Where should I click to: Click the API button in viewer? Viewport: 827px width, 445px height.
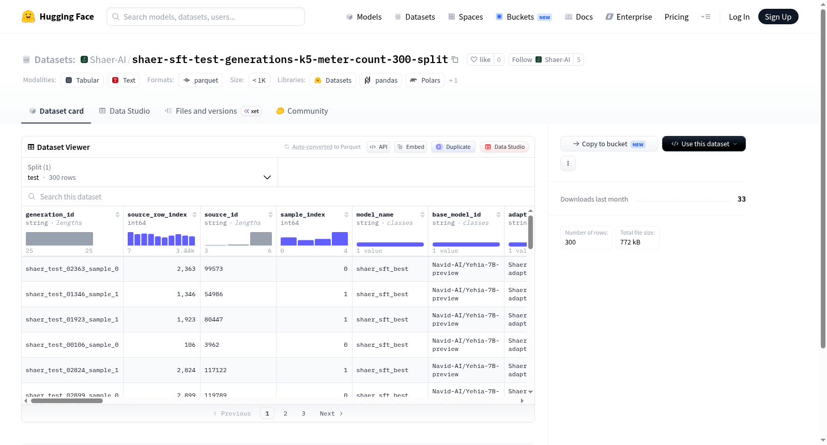pyautogui.click(x=378, y=147)
